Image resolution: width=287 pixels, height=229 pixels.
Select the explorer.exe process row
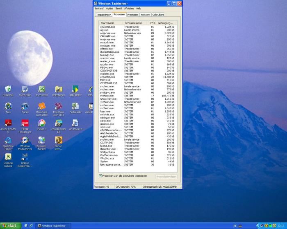(107, 74)
